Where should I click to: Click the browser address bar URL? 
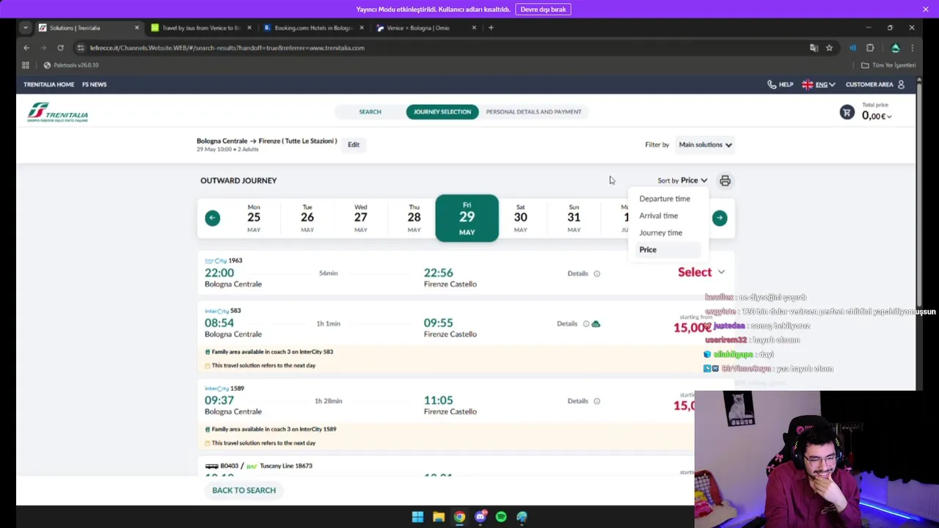[227, 48]
